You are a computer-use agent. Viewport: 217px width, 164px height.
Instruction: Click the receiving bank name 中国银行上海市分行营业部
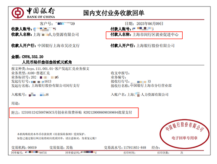click(x=151, y=86)
